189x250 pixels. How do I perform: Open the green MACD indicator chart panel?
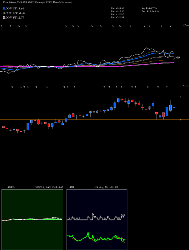click(x=32, y=220)
